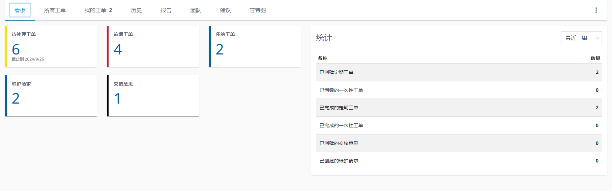
Task: Open the 交接意见 card
Action: (x=153, y=96)
